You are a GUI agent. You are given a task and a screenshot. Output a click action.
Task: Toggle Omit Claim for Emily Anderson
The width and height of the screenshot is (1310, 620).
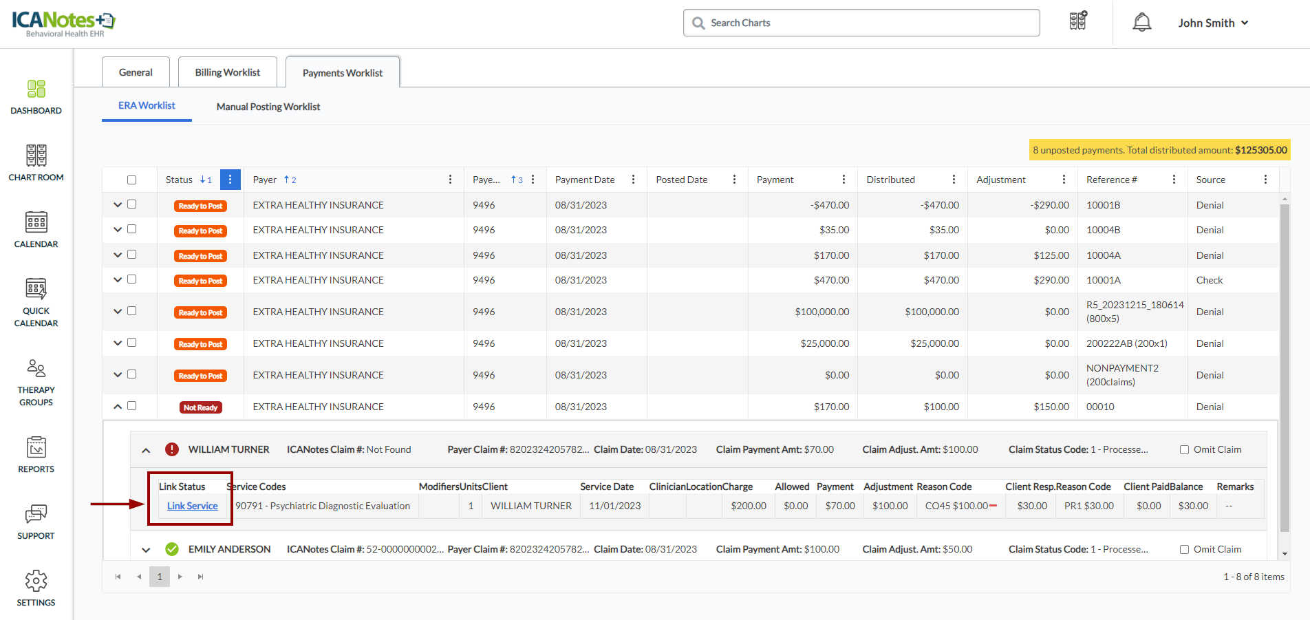[1185, 550]
